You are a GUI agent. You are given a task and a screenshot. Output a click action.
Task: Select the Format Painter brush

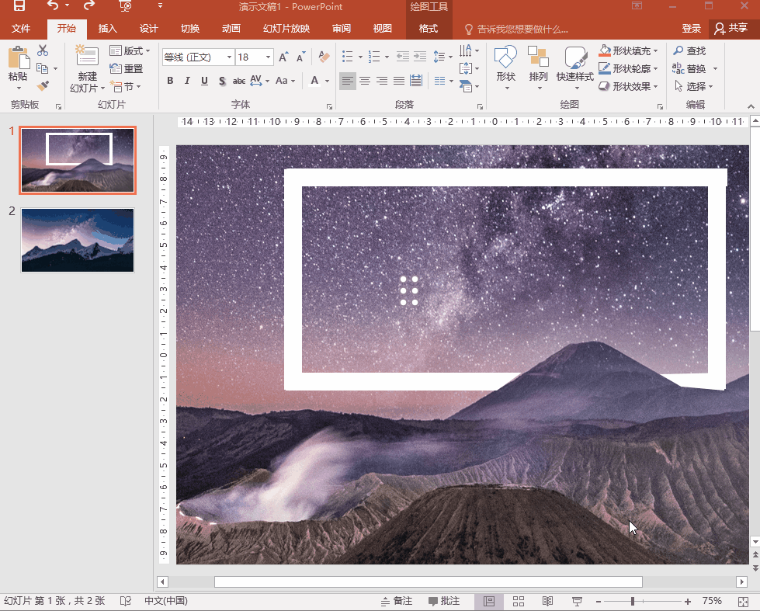(x=43, y=86)
